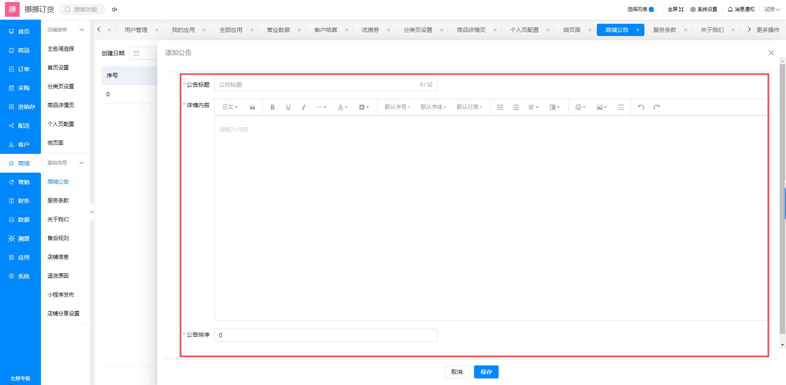Open the default line height dropdown
786x385 pixels.
pyautogui.click(x=469, y=107)
